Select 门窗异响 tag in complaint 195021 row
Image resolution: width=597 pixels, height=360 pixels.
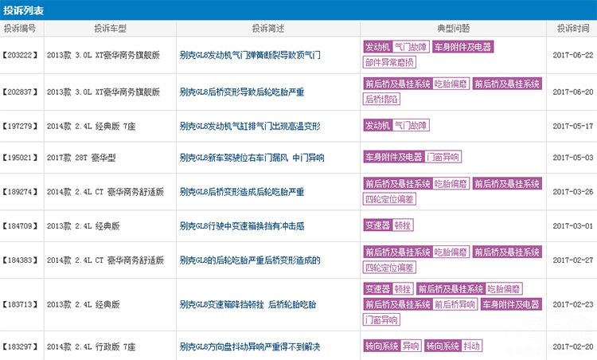click(x=443, y=158)
